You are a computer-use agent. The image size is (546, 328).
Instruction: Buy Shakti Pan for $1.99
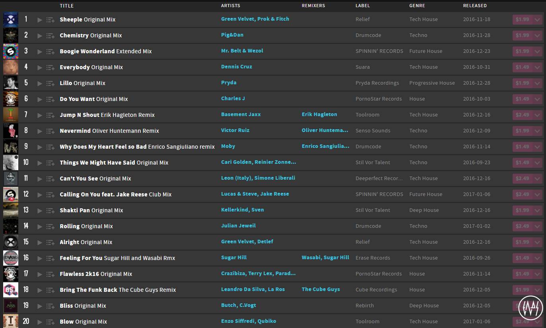pos(523,210)
